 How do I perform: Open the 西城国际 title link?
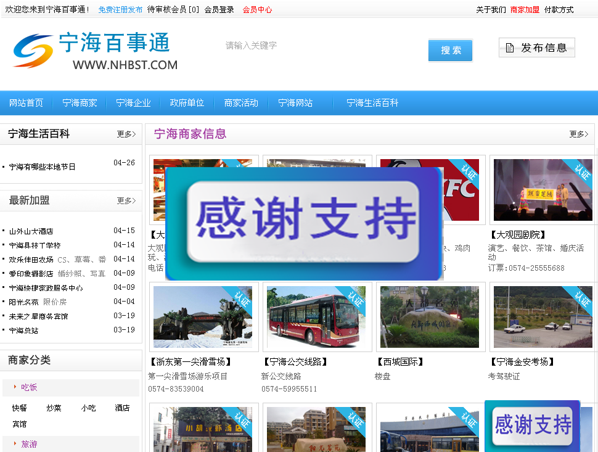[x=400, y=361]
